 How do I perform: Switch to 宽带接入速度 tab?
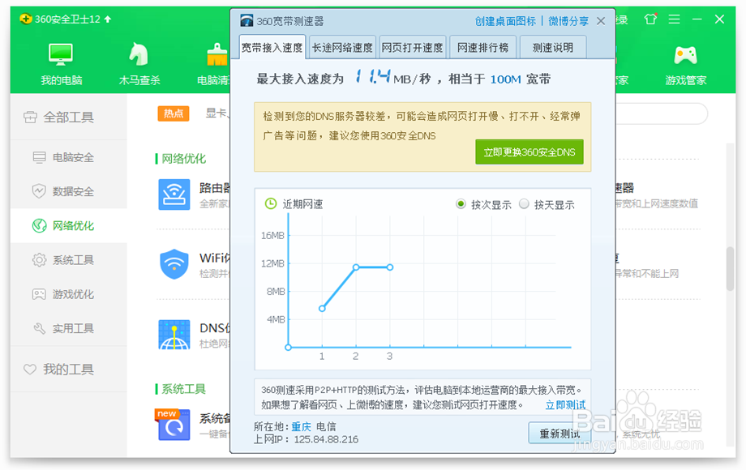coord(272,48)
